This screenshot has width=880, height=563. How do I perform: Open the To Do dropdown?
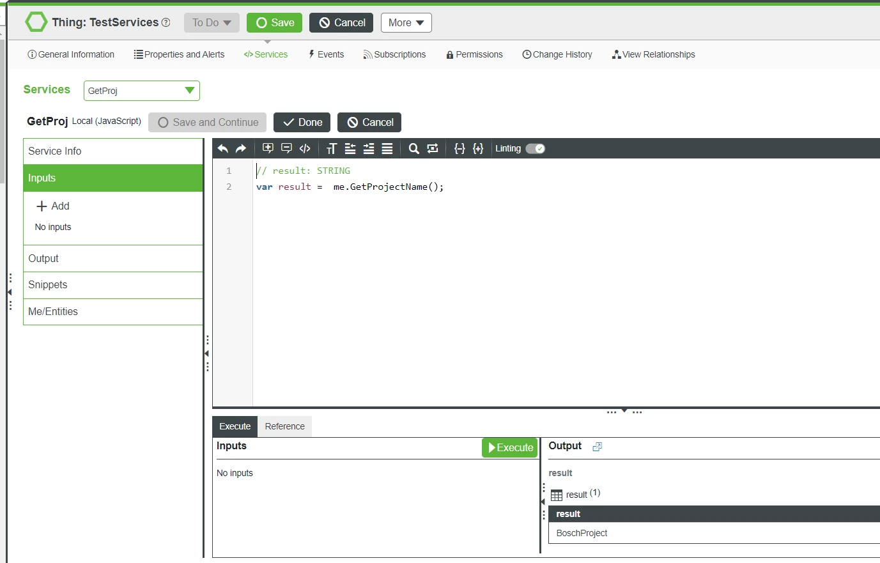[x=212, y=22]
